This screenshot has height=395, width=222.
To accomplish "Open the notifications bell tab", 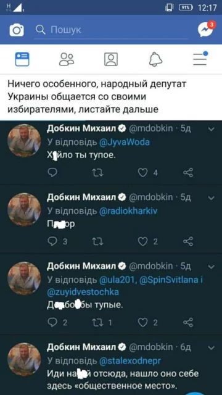I will (x=155, y=59).
